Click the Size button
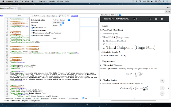This screenshot has height=107, width=171. pyautogui.click(x=48, y=16)
